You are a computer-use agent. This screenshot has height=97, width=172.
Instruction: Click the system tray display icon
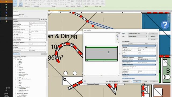(7, 88)
